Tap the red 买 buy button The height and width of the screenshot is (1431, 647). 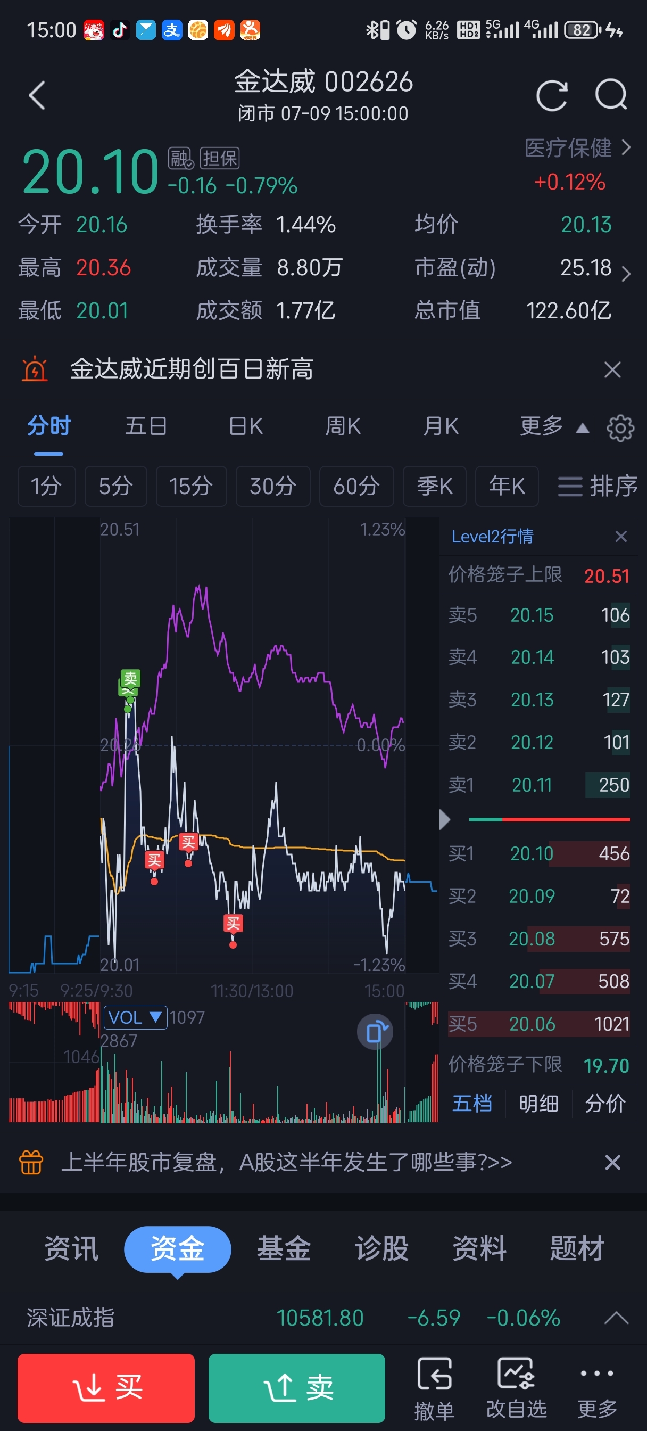click(x=106, y=1387)
